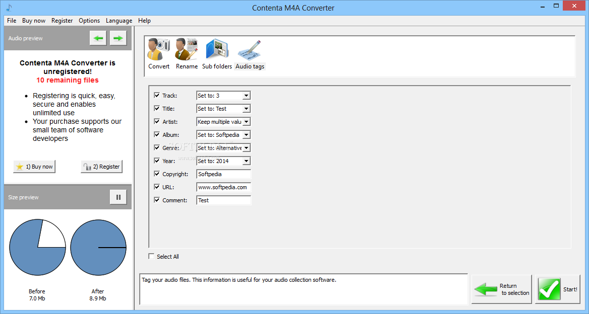Screen dimensions: 589x314
Task: Click the 'Tag your audio files' help text
Action: point(239,280)
